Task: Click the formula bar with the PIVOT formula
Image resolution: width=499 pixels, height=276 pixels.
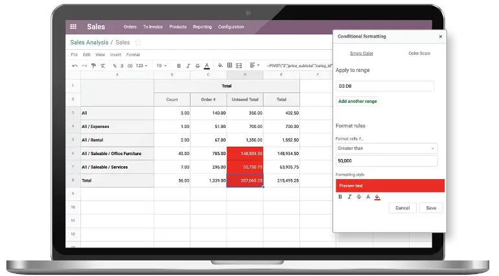Action: click(299, 66)
